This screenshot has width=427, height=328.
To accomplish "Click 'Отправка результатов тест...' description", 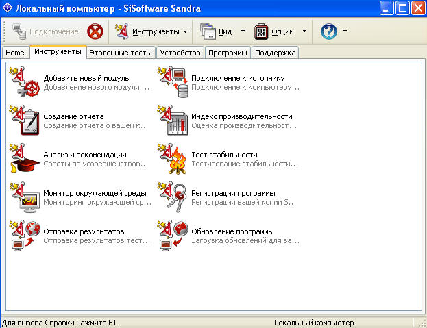I will tap(97, 241).
